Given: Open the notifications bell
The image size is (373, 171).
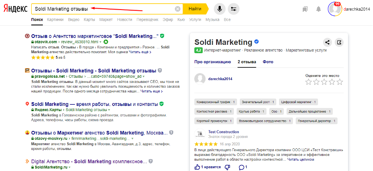Looking at the screenshot, I should click(318, 9).
